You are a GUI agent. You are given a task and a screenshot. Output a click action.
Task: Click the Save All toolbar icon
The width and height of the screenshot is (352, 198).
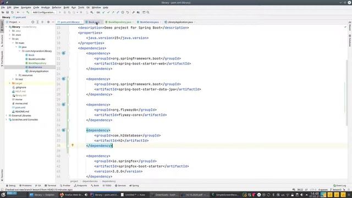(x=7, y=12)
